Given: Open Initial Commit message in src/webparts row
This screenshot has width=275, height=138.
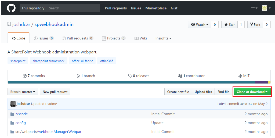Looking at the screenshot, I should [163, 132].
